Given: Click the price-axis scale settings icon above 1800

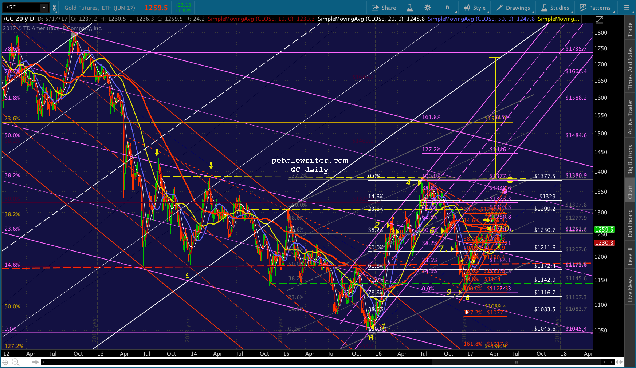Looking at the screenshot, I should [599, 20].
